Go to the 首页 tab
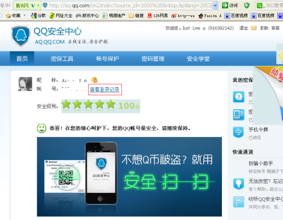Viewport: 283px width, 220px height. (22, 59)
